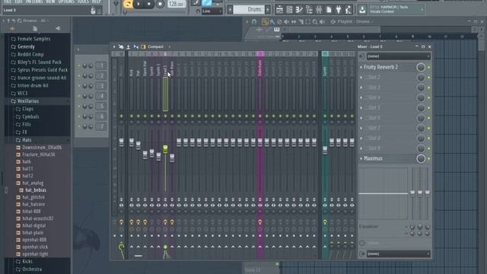
Task: Click the Browser current project file icon
Action: (35, 28)
